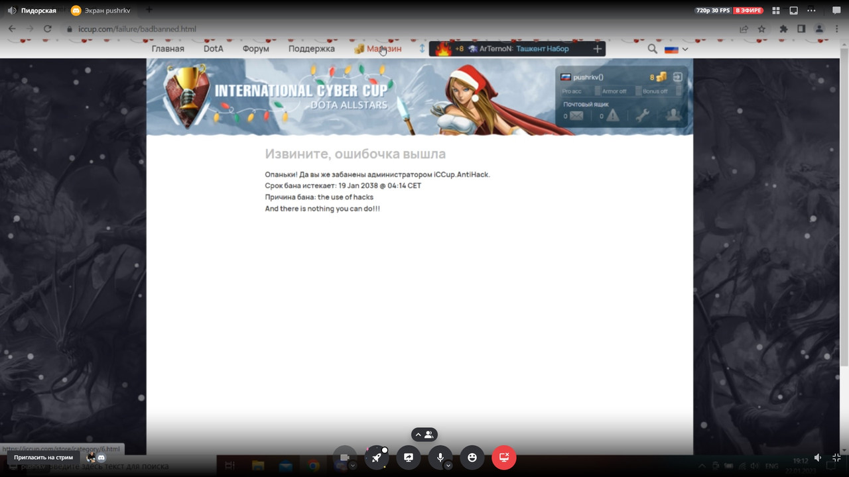Mute the Discord microphone
Viewport: 849px width, 477px height.
click(440, 457)
